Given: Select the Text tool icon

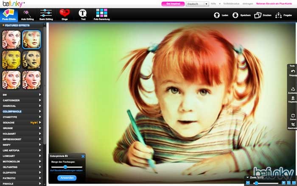Looking at the screenshot, I should [x=83, y=14].
